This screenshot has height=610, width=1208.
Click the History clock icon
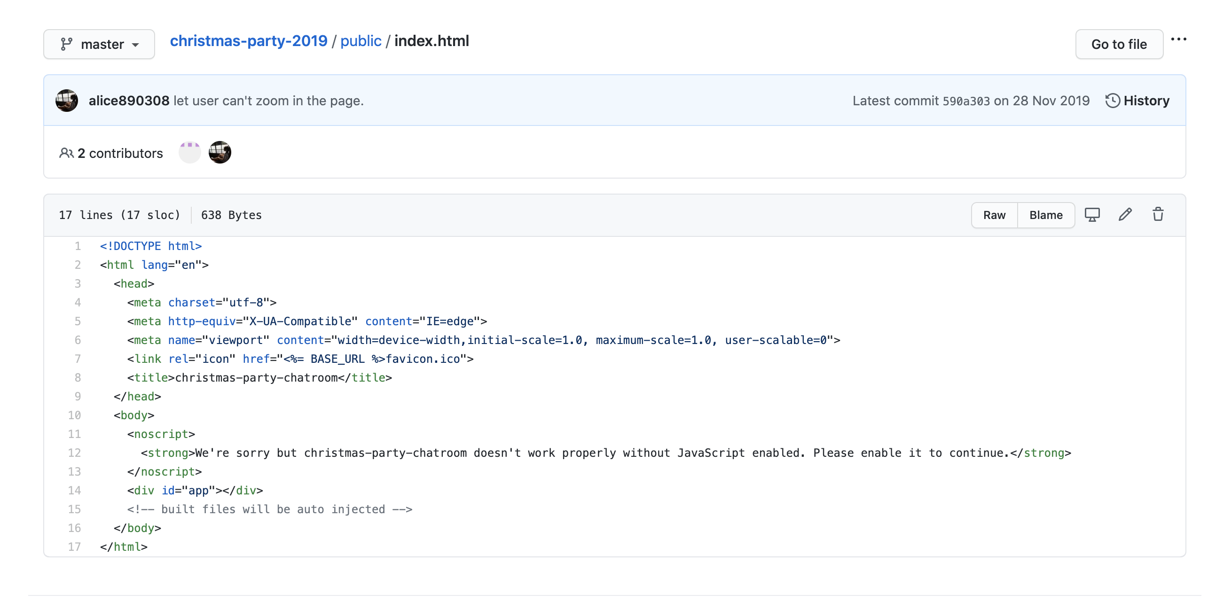[1112, 101]
